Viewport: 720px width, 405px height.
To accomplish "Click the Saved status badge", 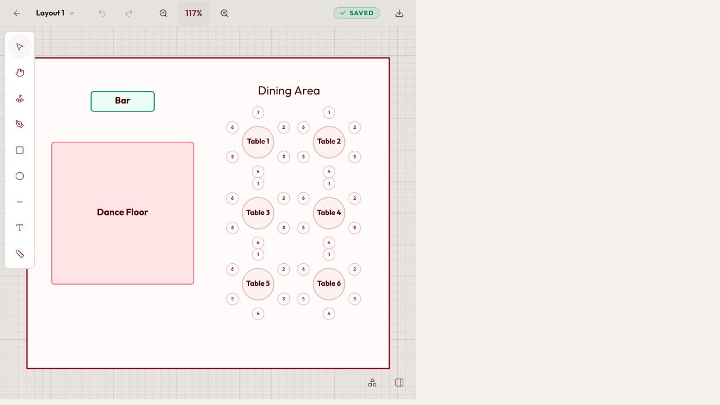I will pos(357,13).
